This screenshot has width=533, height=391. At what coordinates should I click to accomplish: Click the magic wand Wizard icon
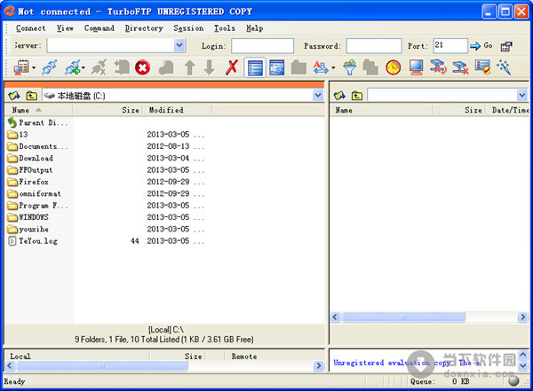(504, 67)
